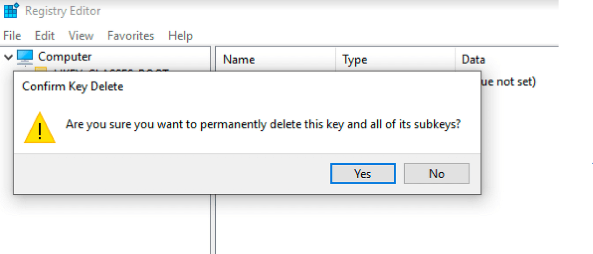Cancel deletion with the No button

click(x=436, y=173)
